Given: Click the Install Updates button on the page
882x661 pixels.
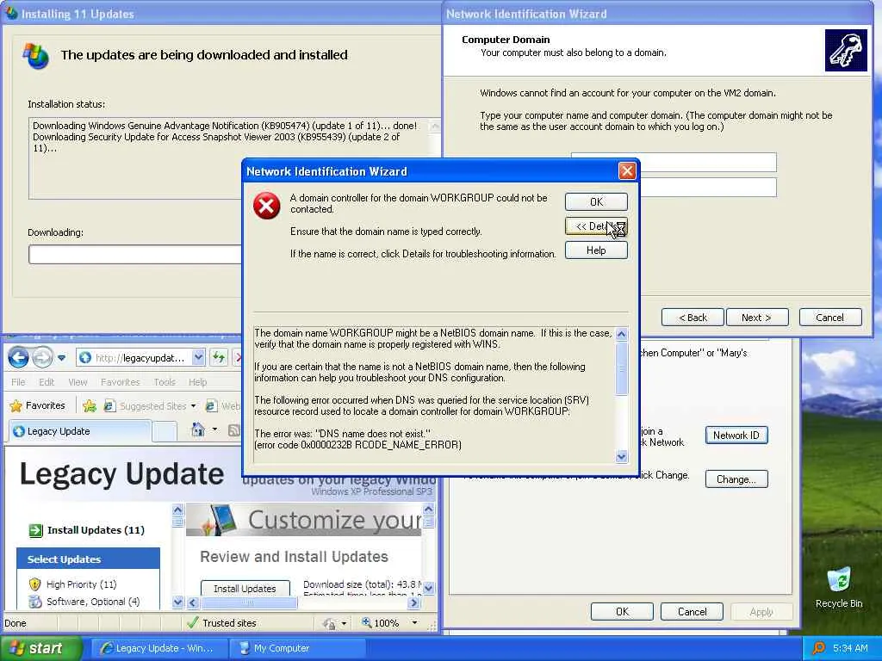Looking at the screenshot, I should pyautogui.click(x=245, y=589).
